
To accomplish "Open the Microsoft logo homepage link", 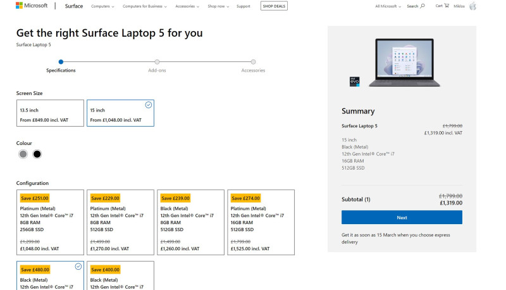I will 32,6.
